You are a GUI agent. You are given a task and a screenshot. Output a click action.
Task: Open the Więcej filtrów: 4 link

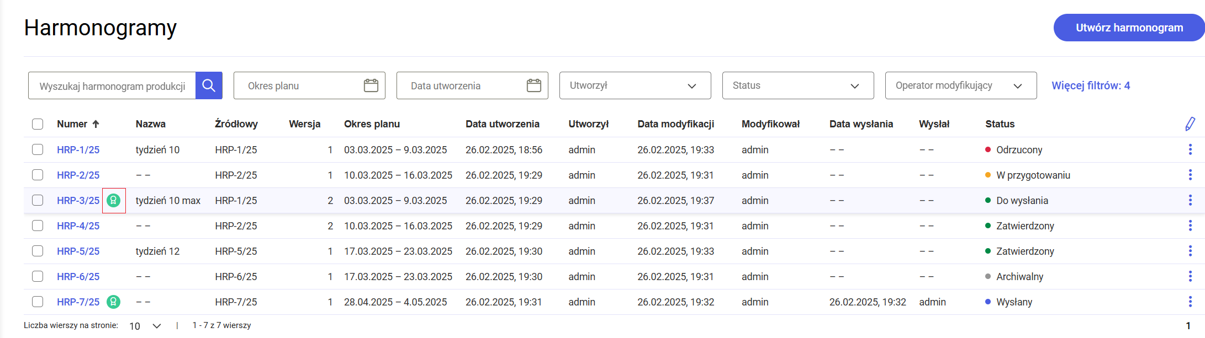tap(1091, 85)
